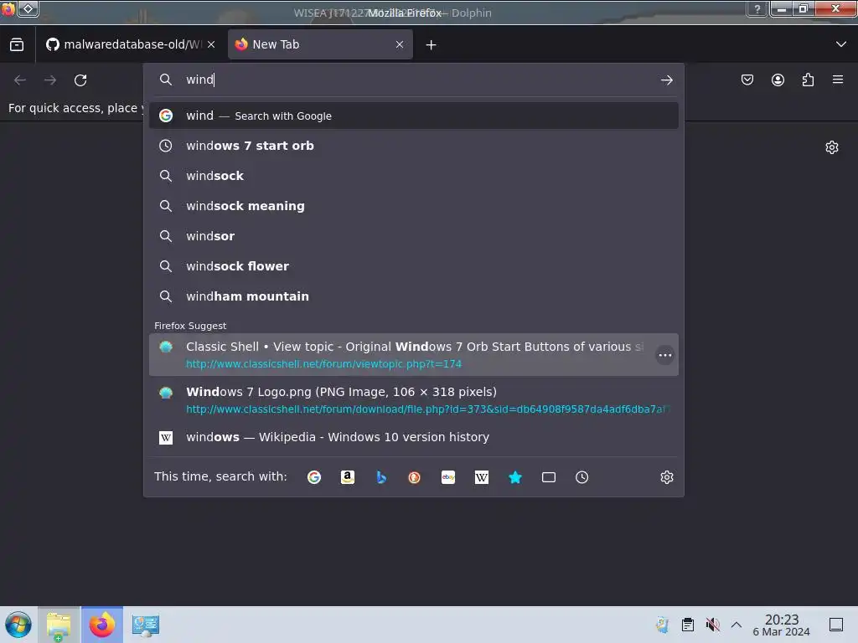The height and width of the screenshot is (643, 858).
Task: Search this time with Wikipedia icon
Action: (482, 477)
